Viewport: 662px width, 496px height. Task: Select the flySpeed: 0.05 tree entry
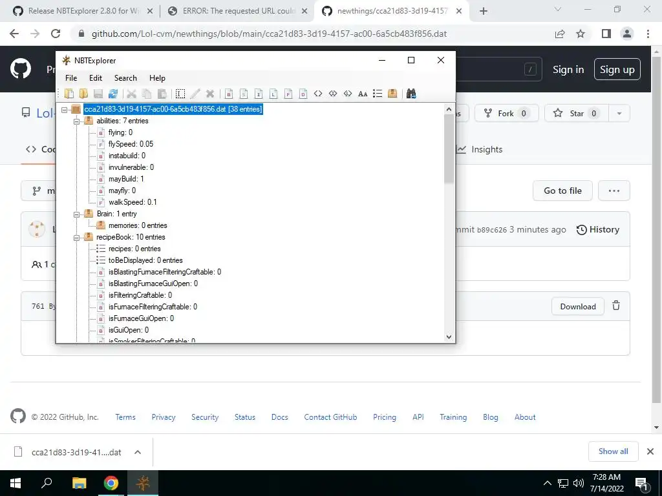click(x=131, y=144)
